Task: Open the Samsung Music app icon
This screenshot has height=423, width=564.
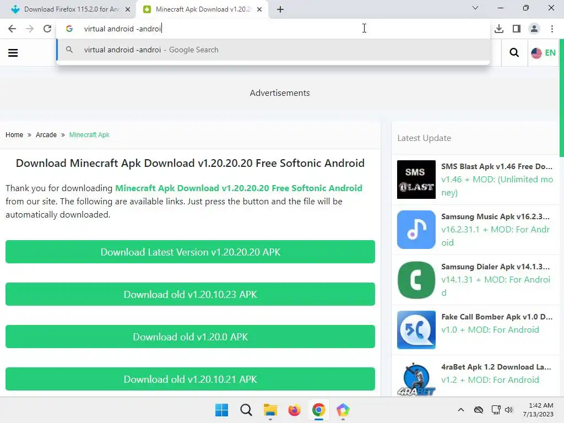Action: (x=416, y=230)
